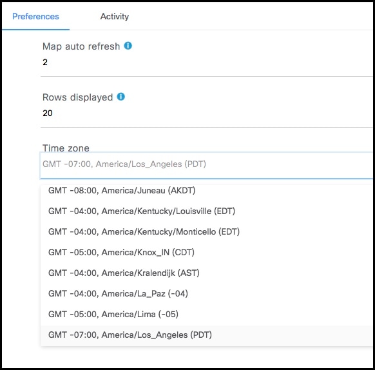Select America/La_Paz (-04) entry
This screenshot has width=375, height=370.
tap(207, 293)
